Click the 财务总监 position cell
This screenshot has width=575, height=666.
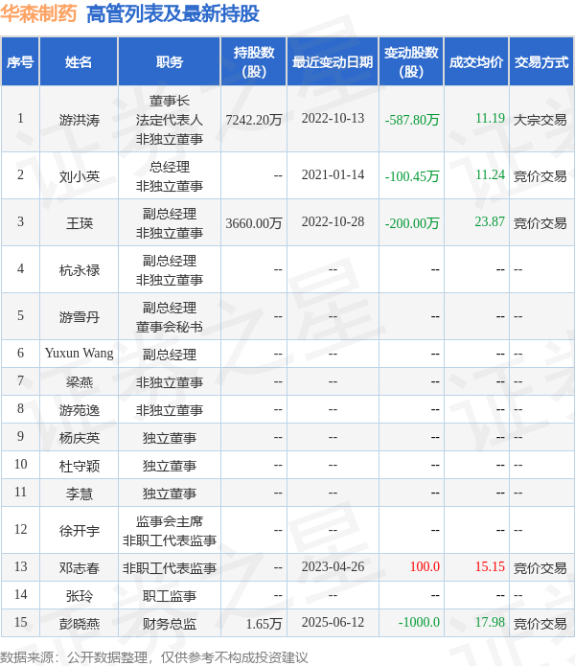click(x=170, y=624)
